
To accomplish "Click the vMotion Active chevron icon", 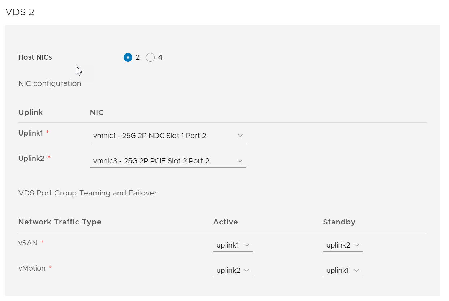I will tap(247, 270).
